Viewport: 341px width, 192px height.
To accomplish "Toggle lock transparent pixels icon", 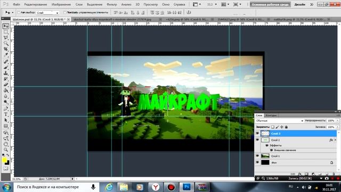I will pyautogui.click(x=273, y=127).
